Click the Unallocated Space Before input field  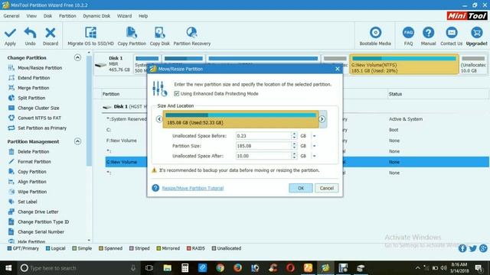[x=263, y=136]
